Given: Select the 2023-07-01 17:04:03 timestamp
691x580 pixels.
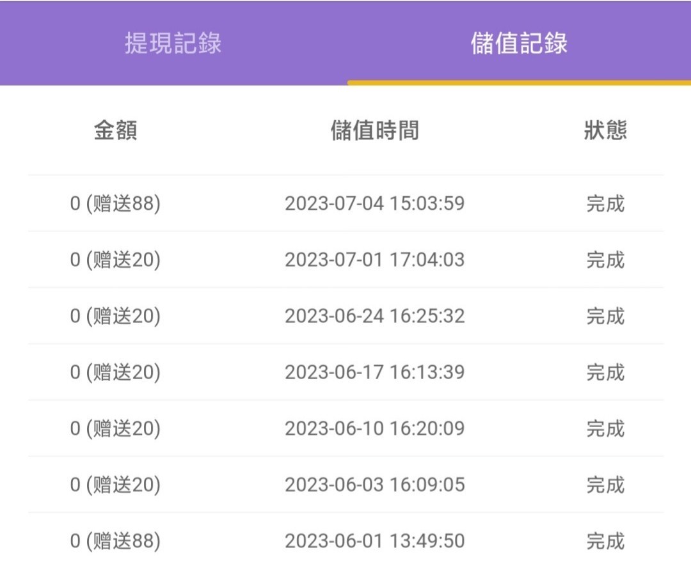Looking at the screenshot, I should (374, 260).
